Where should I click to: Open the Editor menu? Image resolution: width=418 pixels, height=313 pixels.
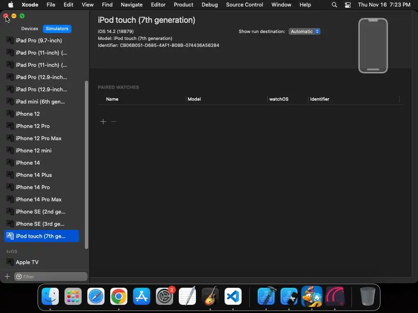(158, 5)
